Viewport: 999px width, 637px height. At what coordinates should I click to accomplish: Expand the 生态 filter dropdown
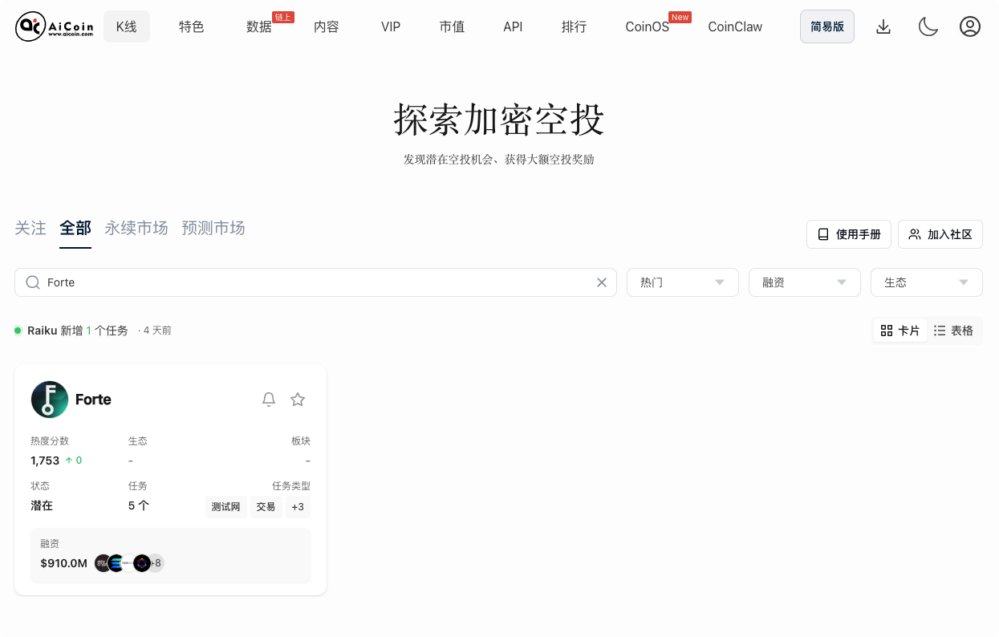(x=927, y=282)
